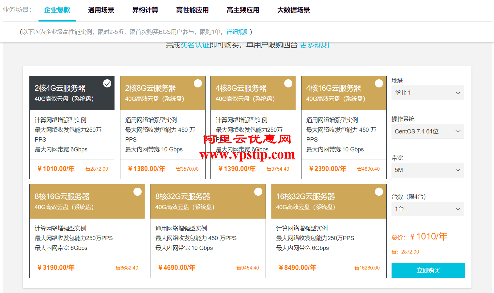
Task: Click the 省9454.40 savings label
Action: click(248, 268)
